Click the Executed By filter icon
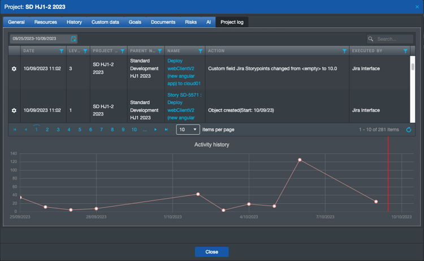Image resolution: width=424 pixels, height=261 pixels. coord(405,51)
